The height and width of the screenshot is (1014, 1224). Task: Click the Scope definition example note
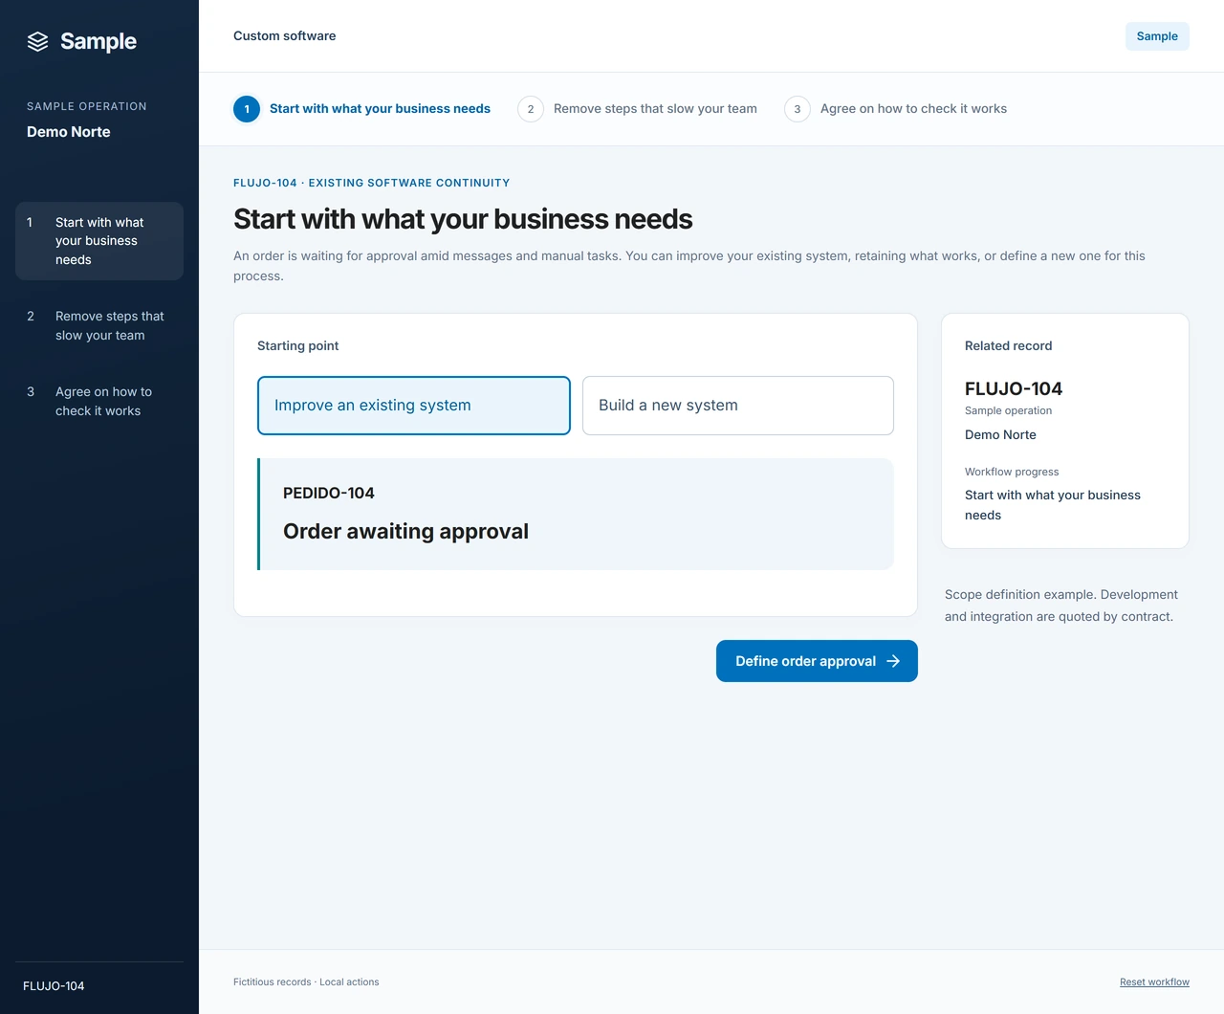click(1061, 606)
